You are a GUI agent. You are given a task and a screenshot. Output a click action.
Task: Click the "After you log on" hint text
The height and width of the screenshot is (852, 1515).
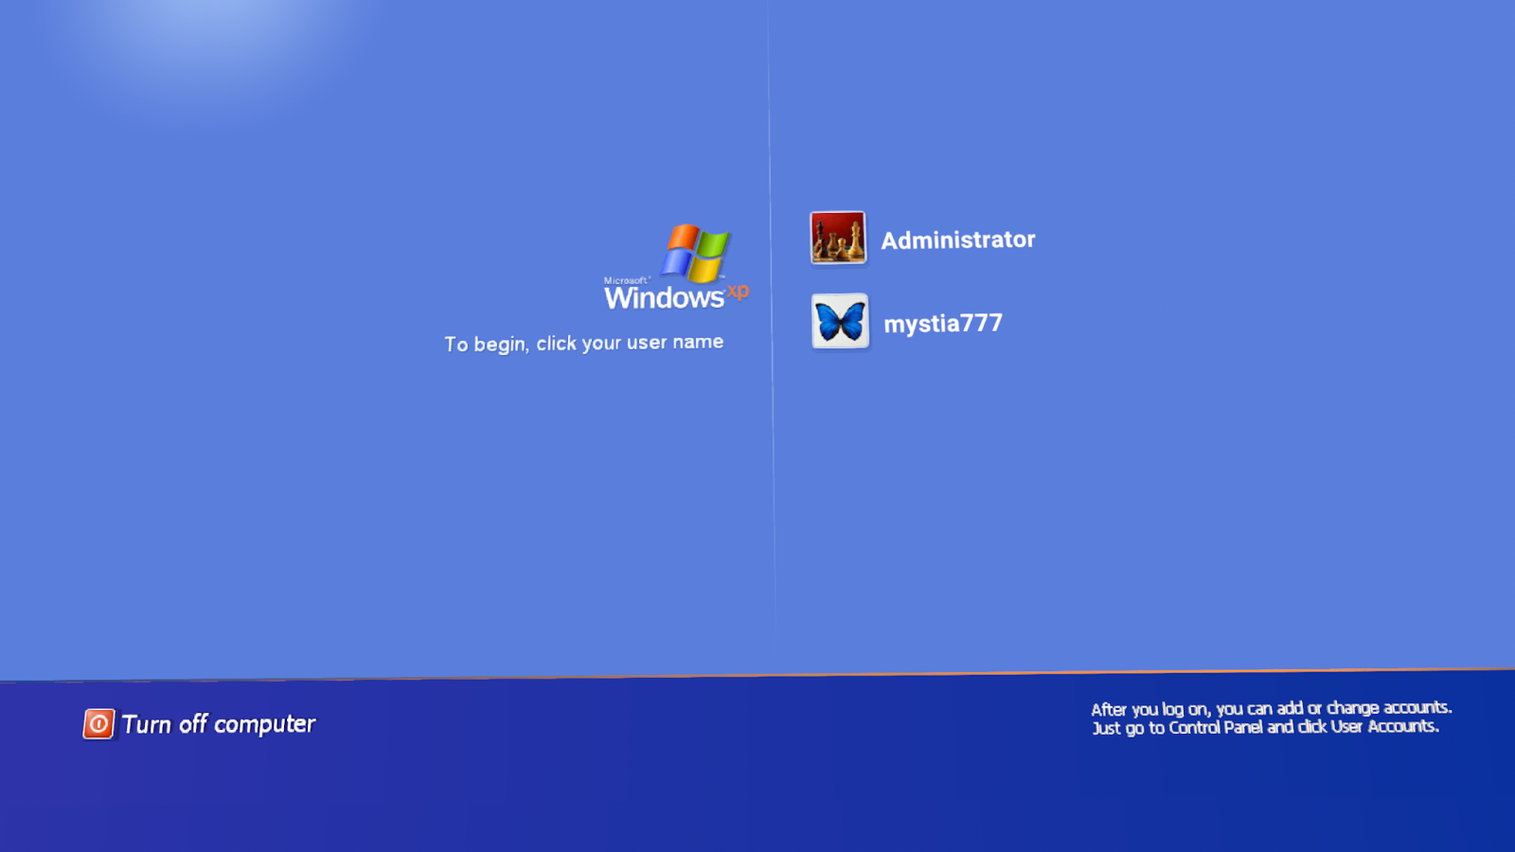pos(1271,718)
